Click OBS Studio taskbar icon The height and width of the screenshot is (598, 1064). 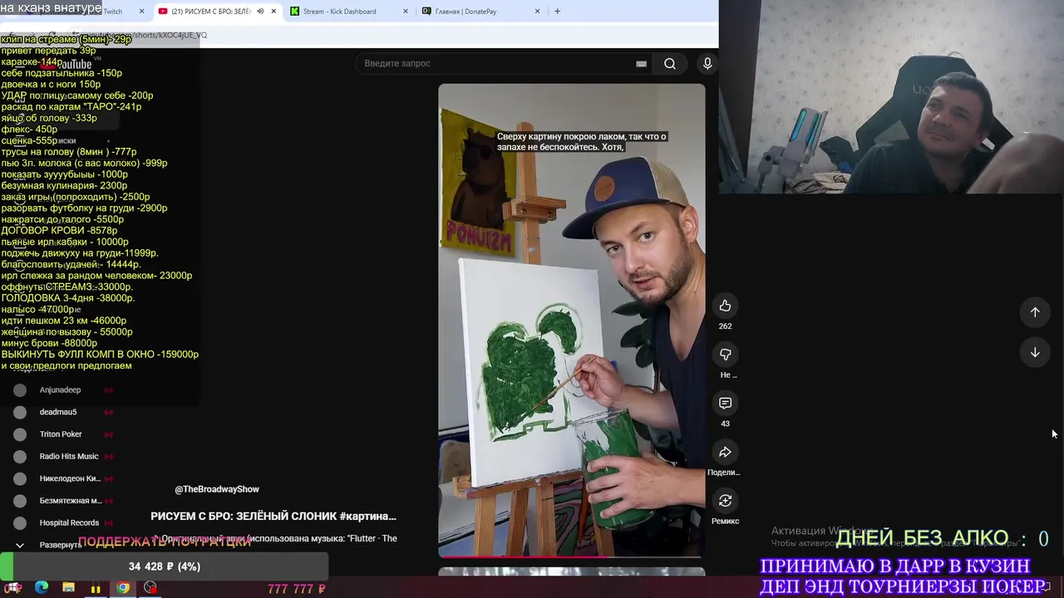click(150, 587)
